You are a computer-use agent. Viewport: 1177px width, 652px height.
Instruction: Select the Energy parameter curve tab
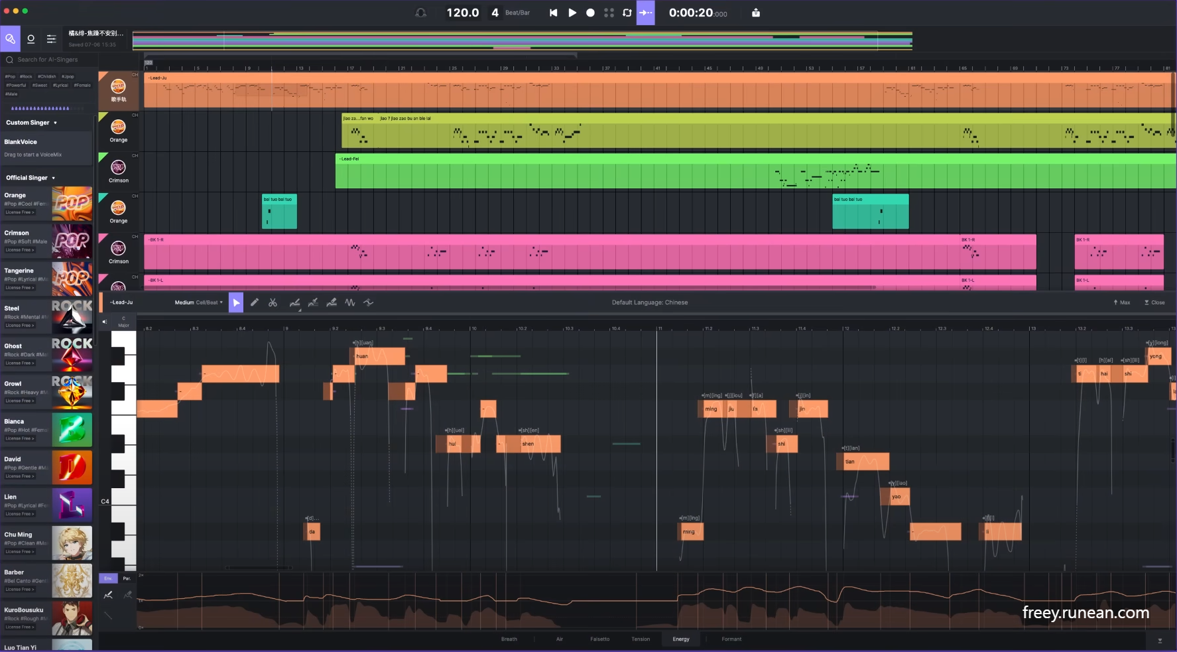[x=681, y=639]
